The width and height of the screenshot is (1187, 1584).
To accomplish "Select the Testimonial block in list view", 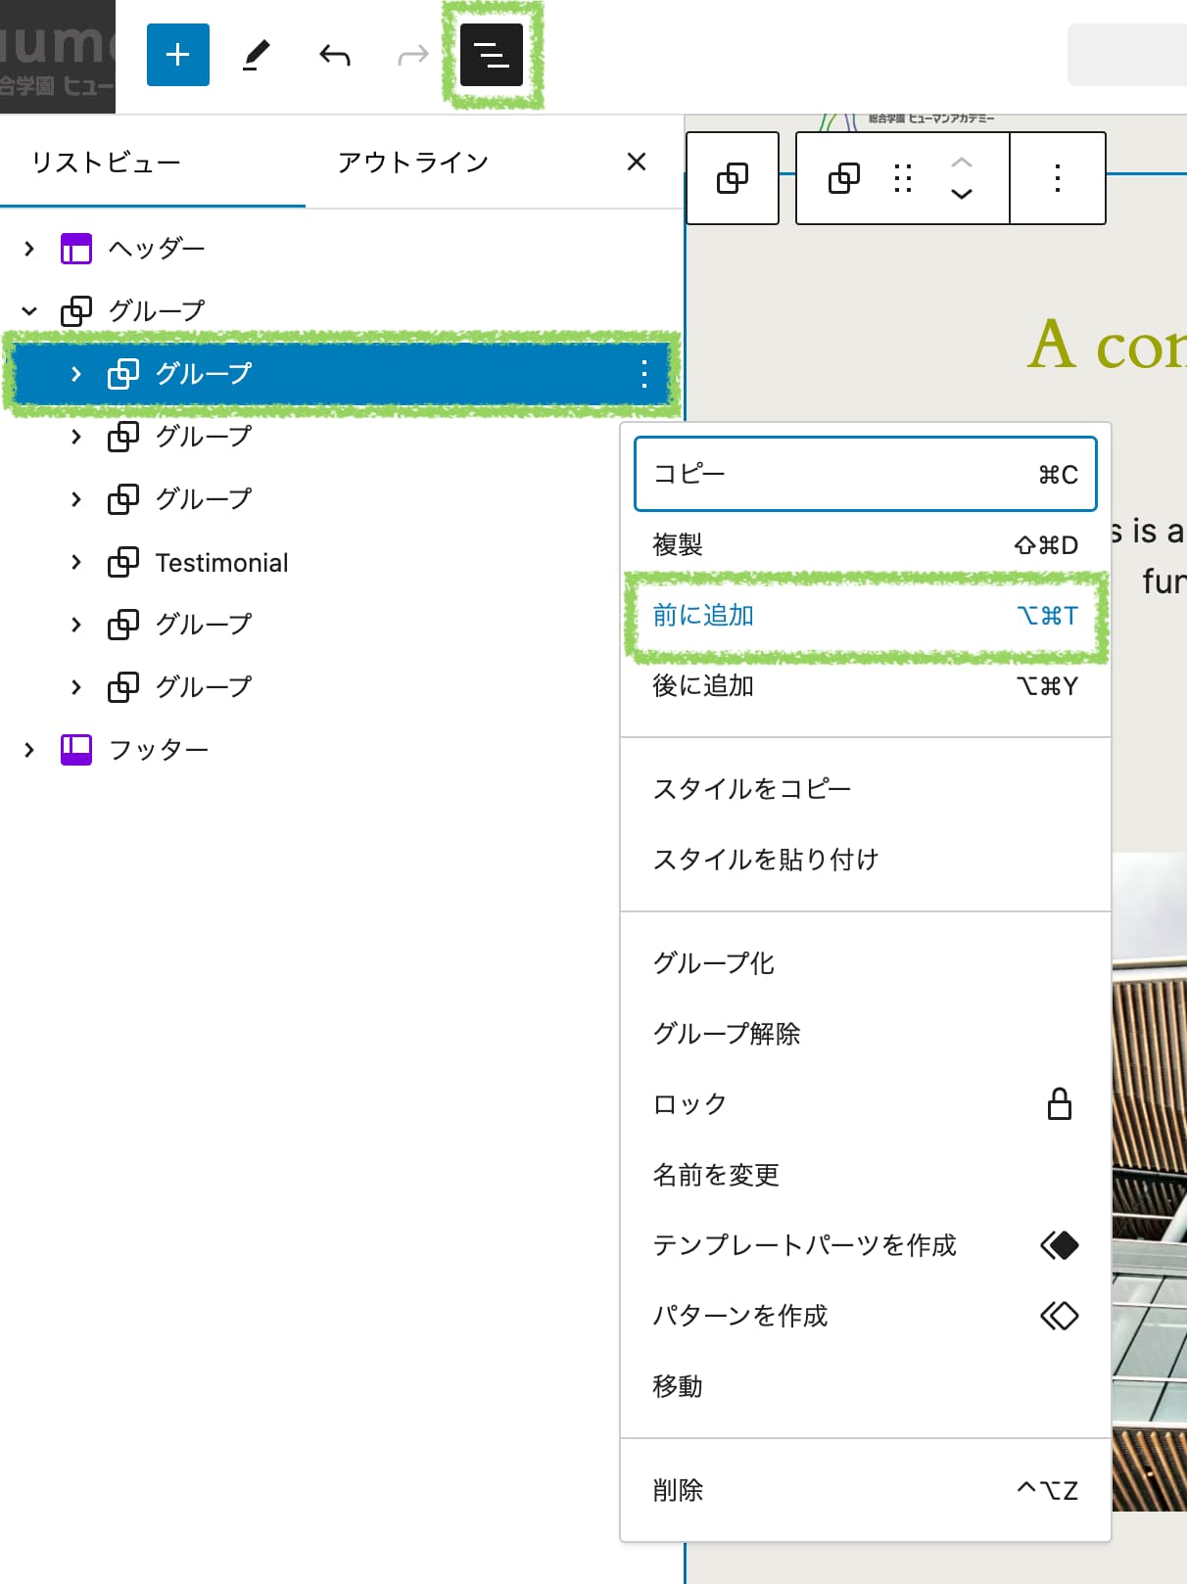I will pyautogui.click(x=221, y=563).
